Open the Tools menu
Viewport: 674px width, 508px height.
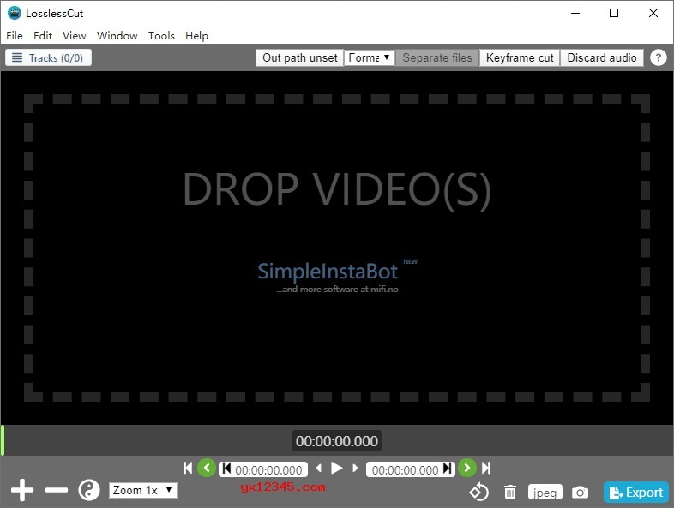coord(161,35)
